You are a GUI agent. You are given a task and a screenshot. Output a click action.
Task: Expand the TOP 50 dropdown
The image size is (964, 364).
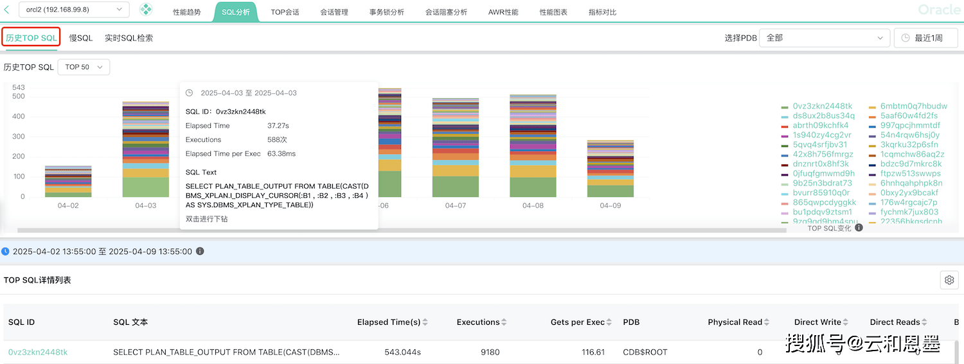[x=84, y=67]
